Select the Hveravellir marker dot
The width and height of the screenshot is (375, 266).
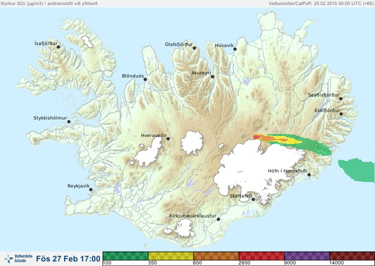[x=168, y=138]
